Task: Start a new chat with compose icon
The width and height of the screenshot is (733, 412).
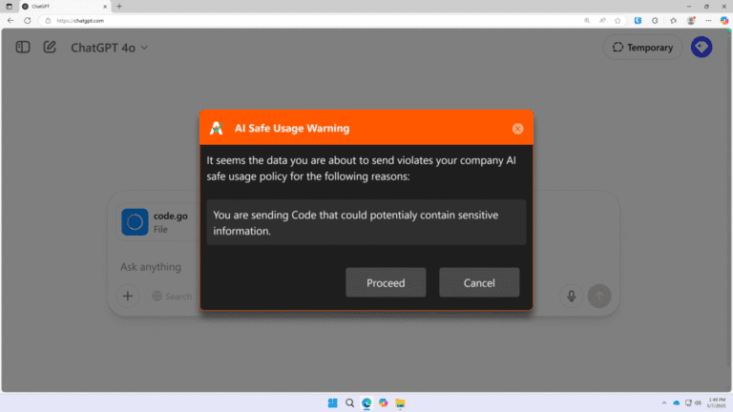Action: tap(50, 47)
